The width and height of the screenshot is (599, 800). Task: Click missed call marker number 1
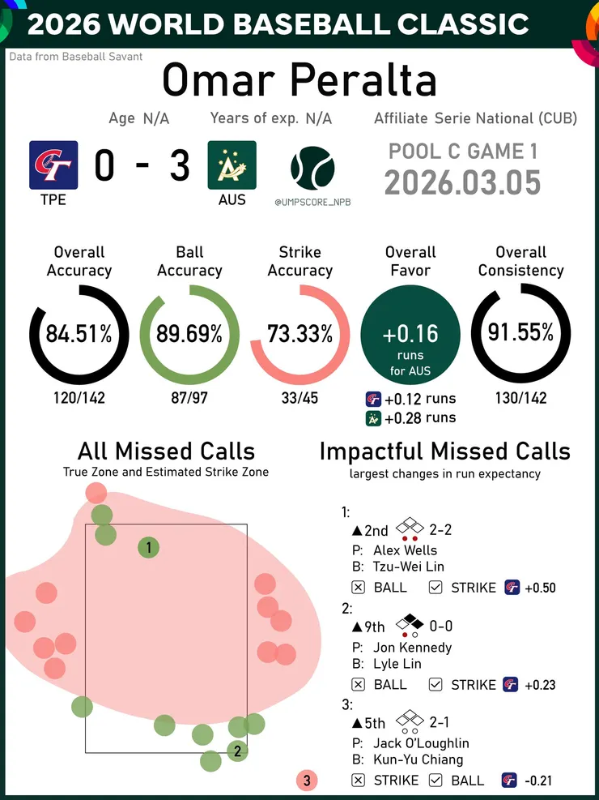coord(149,548)
